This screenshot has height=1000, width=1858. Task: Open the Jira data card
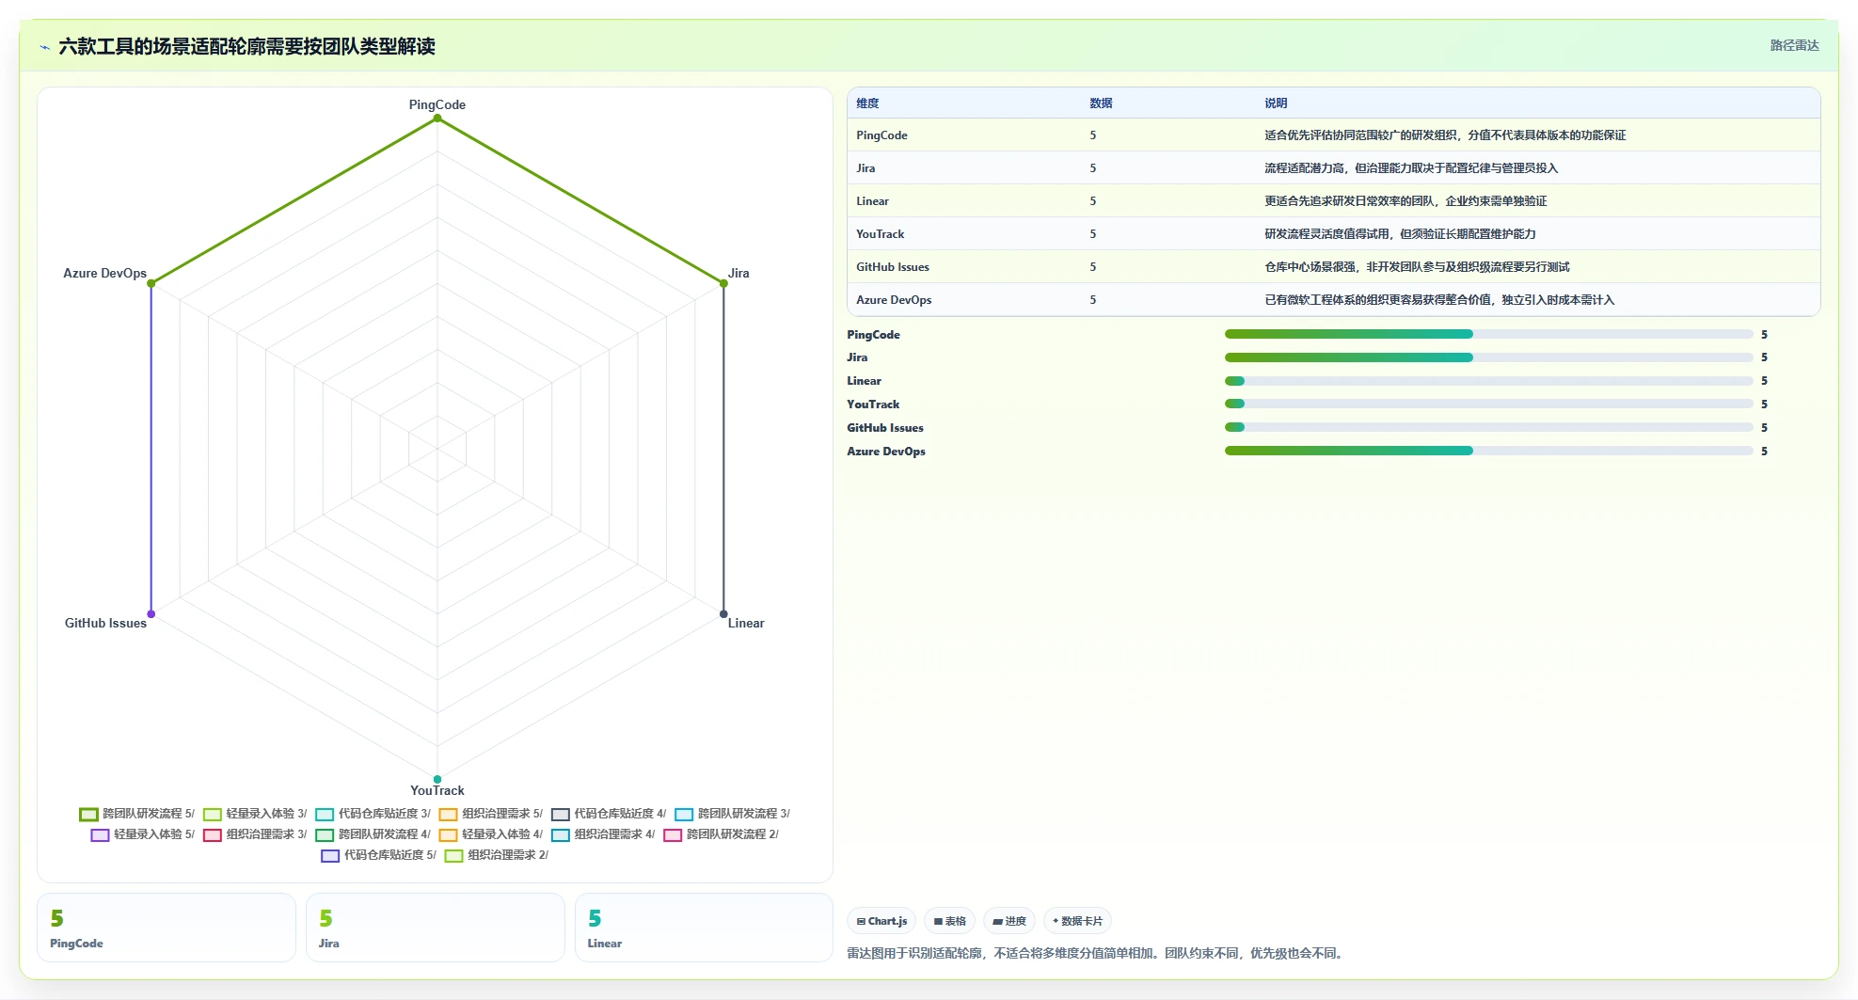point(436,928)
